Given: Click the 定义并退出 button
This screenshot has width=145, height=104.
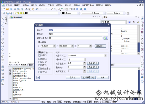Looking at the screenshot, I should (89, 77).
